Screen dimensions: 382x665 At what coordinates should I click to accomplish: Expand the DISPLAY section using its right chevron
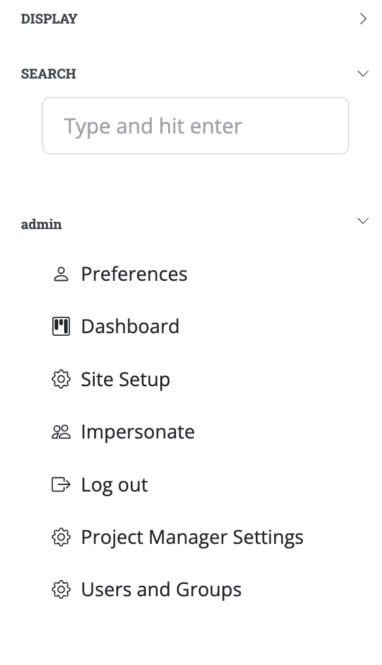363,19
